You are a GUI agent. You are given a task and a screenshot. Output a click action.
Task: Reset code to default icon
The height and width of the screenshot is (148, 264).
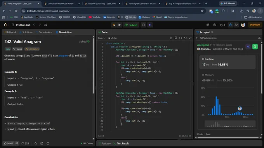tap(185, 38)
